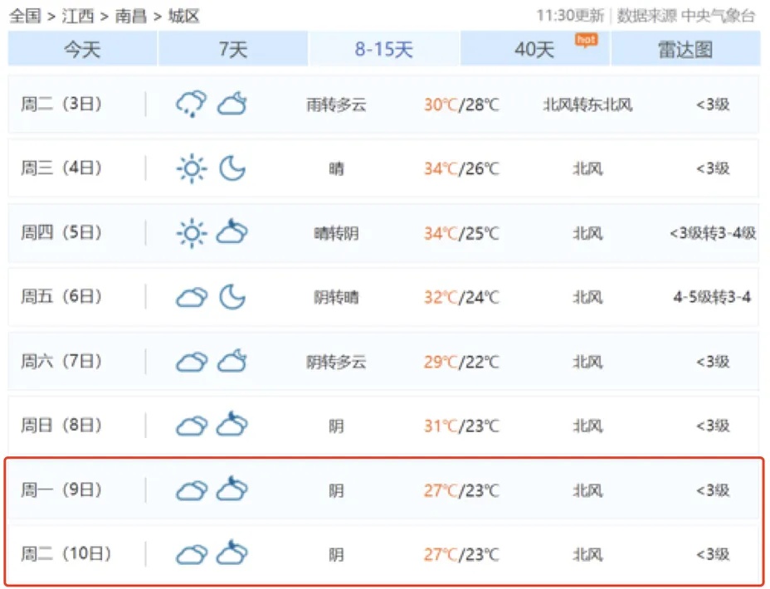The height and width of the screenshot is (589, 770).
Task: Open 南昌 breadcrumb link
Action: tap(130, 16)
